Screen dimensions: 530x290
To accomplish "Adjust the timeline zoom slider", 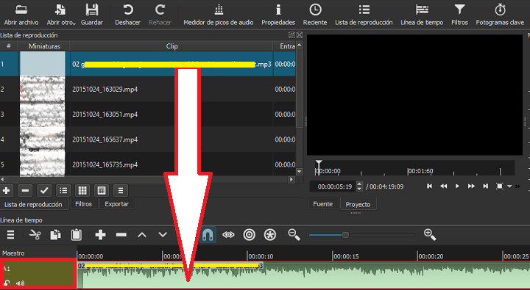I will click(361, 235).
